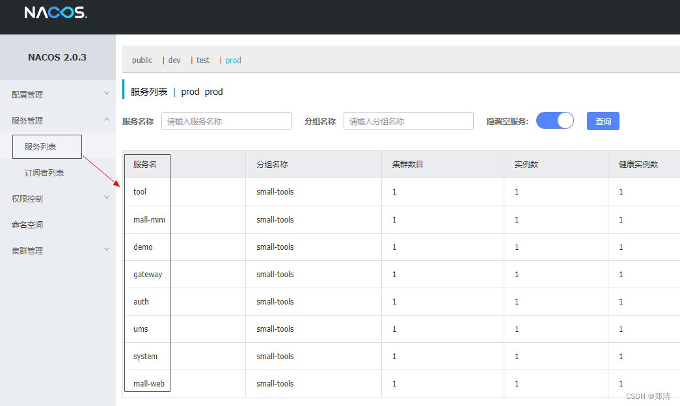Click small-tools group in ums row
Viewport: 680px width, 406px height.
[x=275, y=329]
